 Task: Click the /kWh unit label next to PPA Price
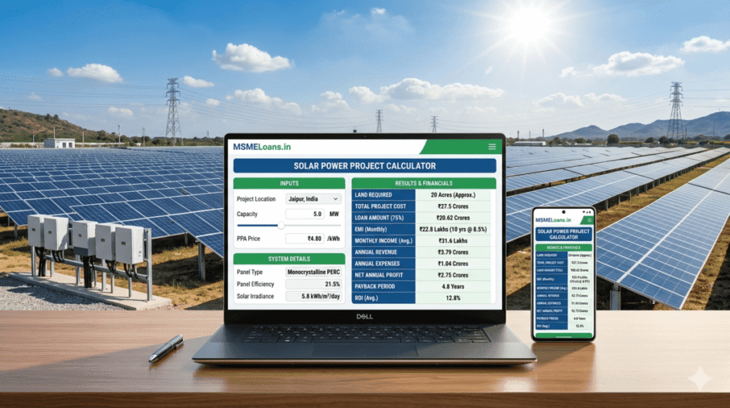[334, 238]
